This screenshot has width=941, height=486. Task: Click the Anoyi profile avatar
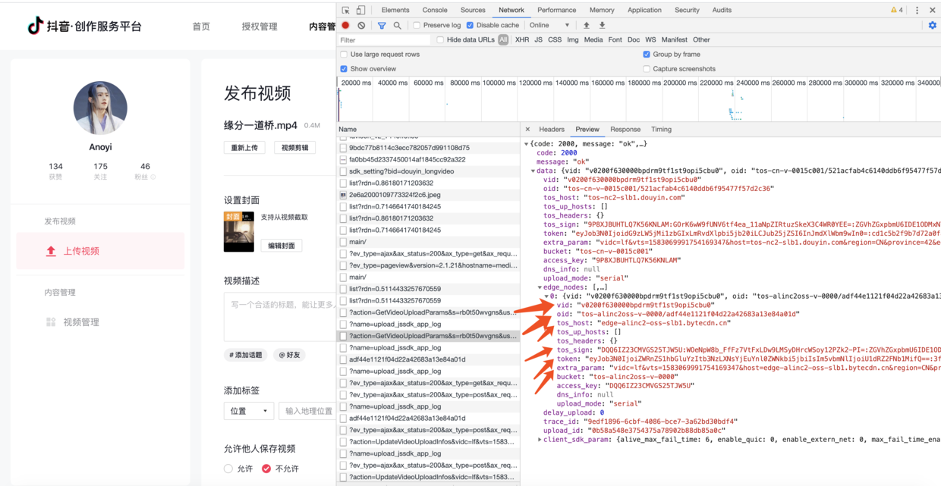(100, 108)
